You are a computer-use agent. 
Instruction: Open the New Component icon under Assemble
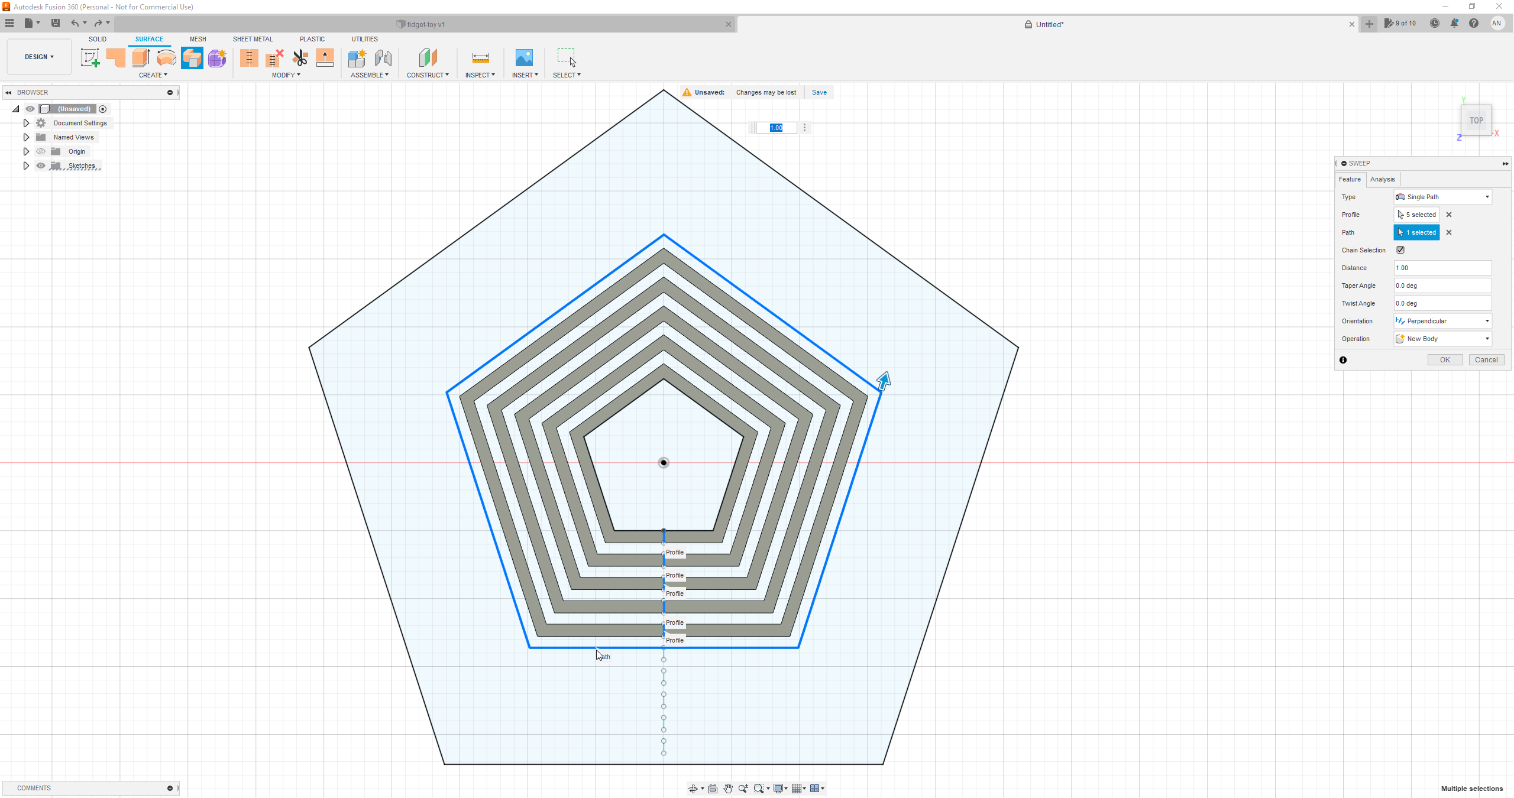click(357, 57)
